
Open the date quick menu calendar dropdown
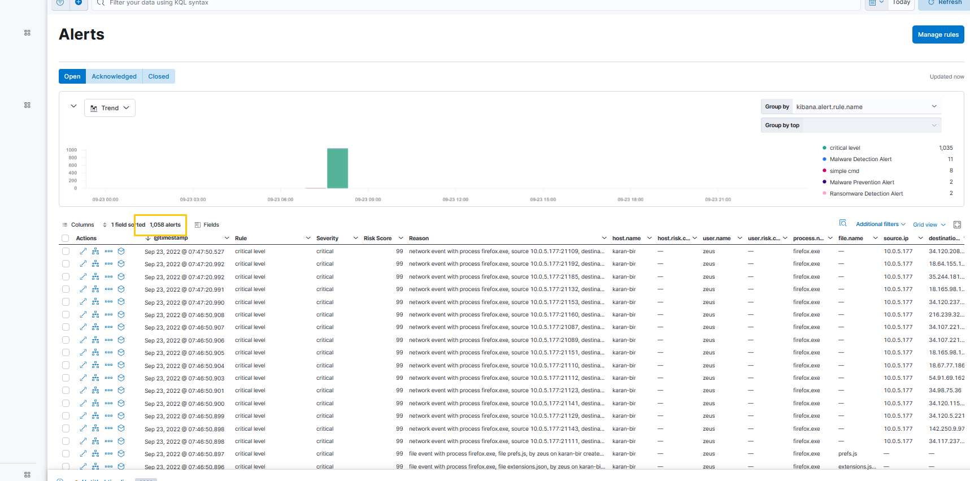(x=876, y=3)
